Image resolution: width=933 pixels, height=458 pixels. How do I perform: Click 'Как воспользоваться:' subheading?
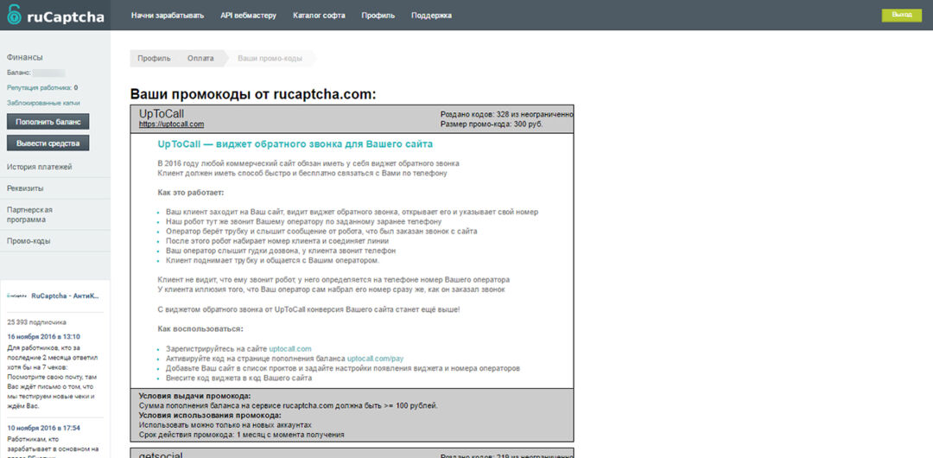click(200, 328)
